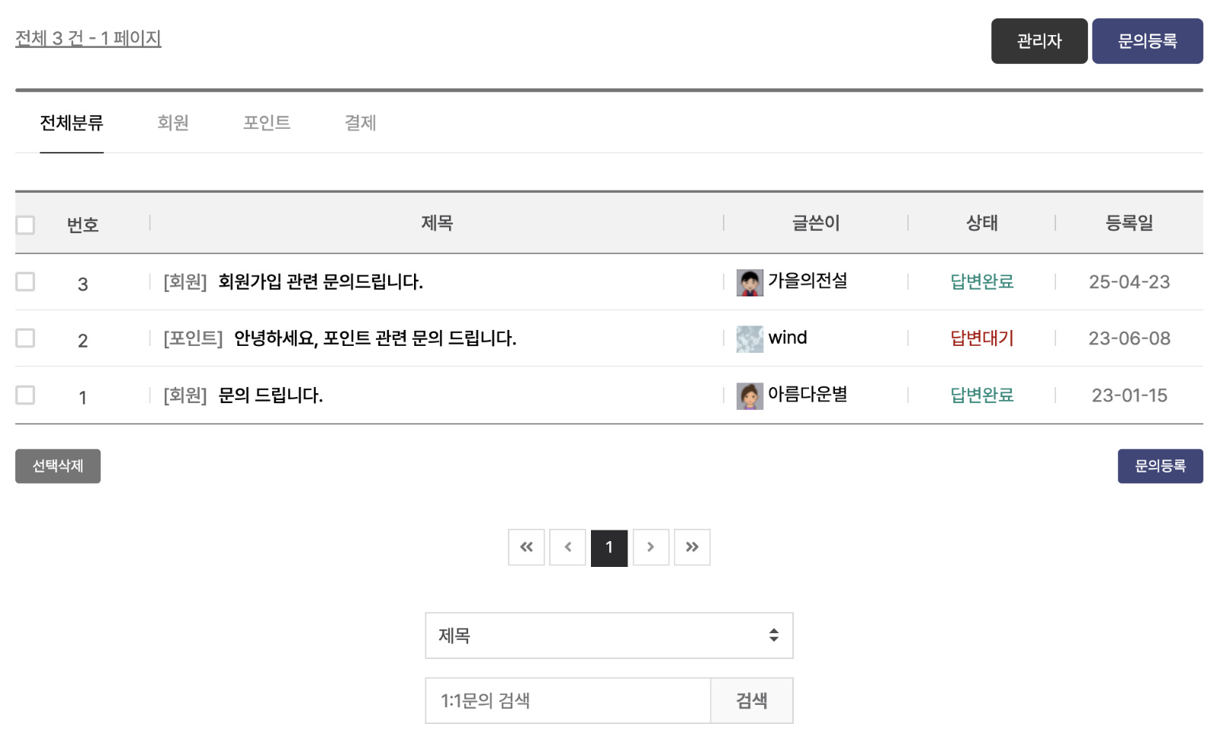Toggle the select-all checkbox in table header
The image size is (1220, 746).
25,225
